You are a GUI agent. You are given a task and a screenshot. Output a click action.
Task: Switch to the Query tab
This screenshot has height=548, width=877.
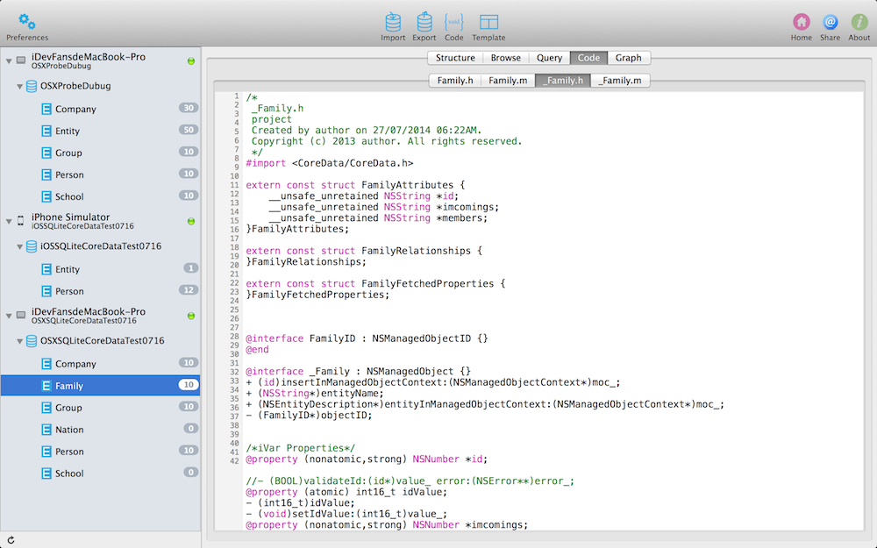tap(549, 58)
